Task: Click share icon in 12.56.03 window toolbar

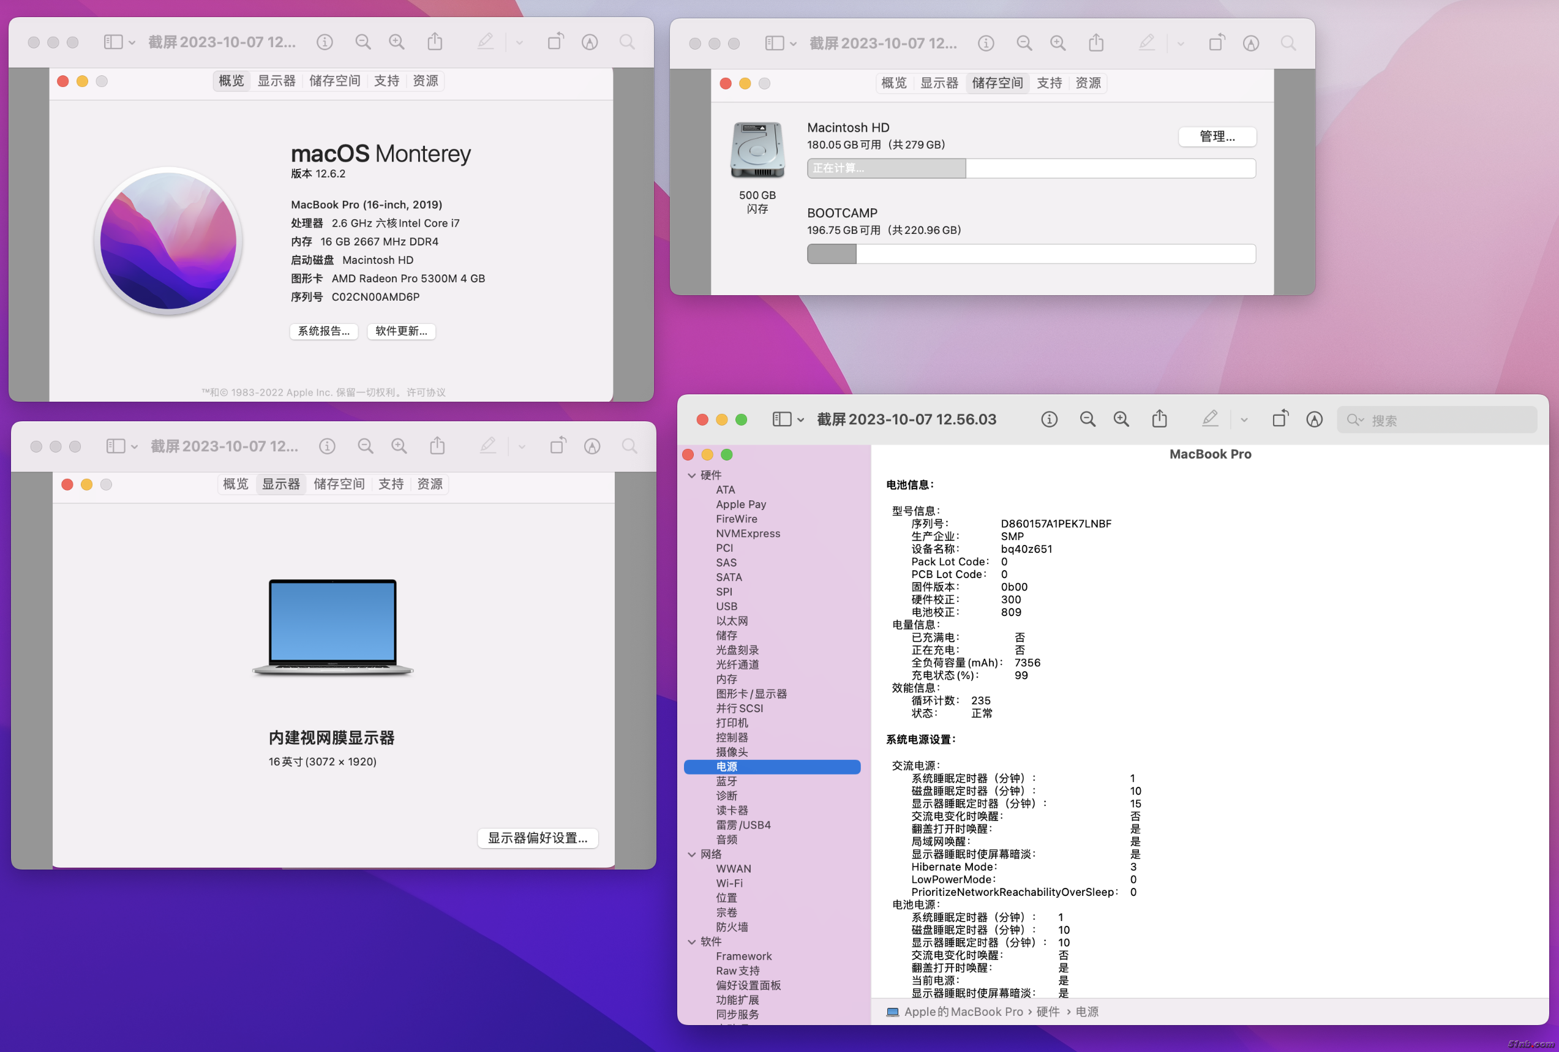Action: coord(1159,420)
